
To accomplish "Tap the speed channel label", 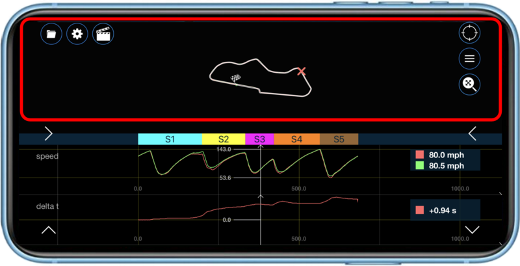I will click(47, 156).
